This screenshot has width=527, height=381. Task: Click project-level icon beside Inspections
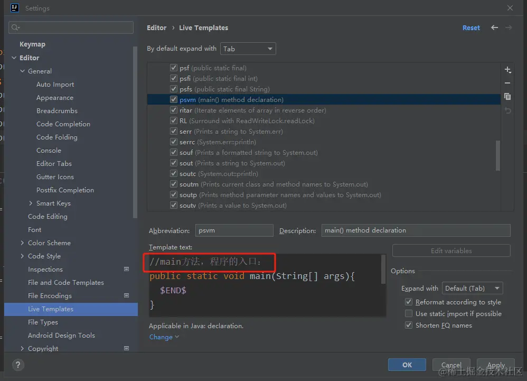(126, 269)
